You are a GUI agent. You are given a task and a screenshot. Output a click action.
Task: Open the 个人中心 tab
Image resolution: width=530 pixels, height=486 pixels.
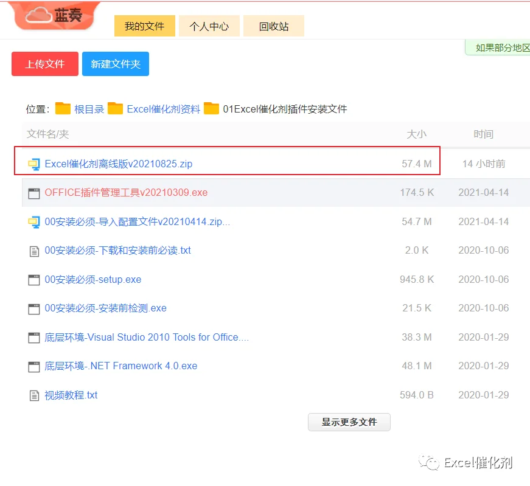(209, 26)
